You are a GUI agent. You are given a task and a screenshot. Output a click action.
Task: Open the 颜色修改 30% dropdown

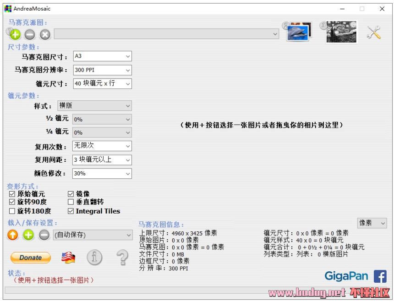(102, 174)
